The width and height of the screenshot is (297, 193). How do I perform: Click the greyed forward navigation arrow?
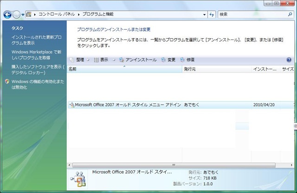coord(16,14)
